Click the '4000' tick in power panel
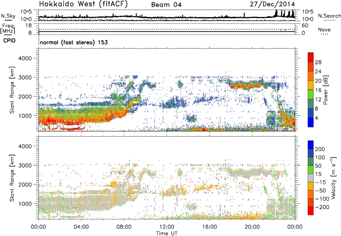Viewport: 341px width, 236px height. click(x=25, y=58)
